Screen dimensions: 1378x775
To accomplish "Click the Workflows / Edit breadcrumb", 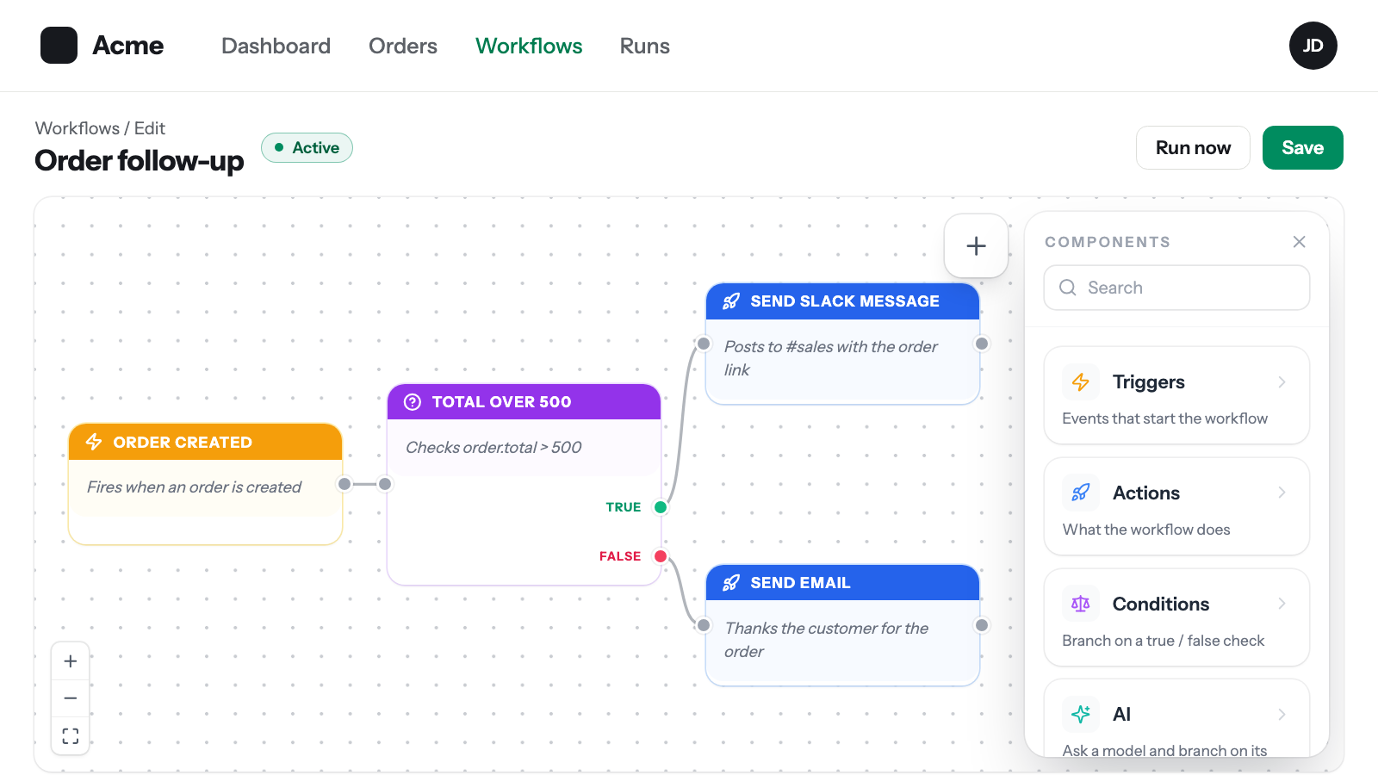I will coord(100,128).
